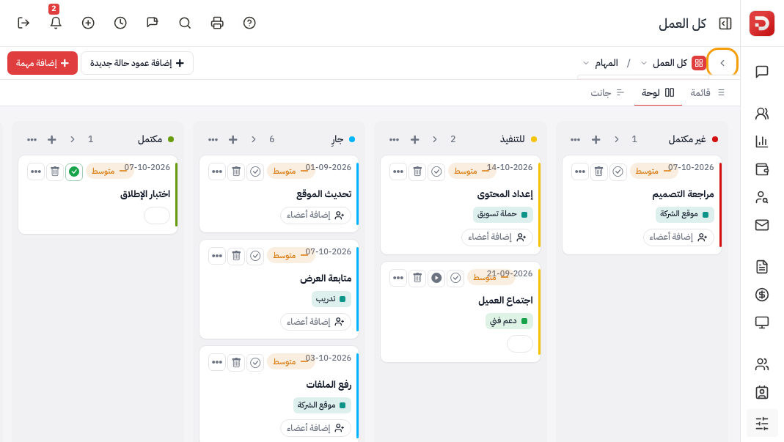
Task: Click the logout icon in top bar
Action: [23, 23]
